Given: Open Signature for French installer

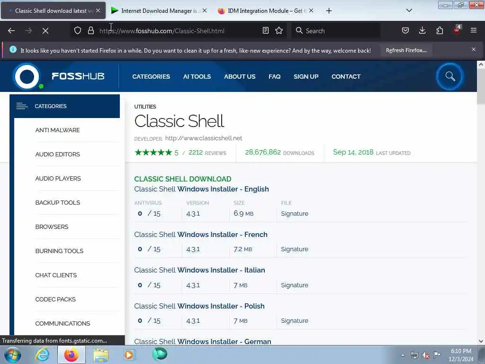Looking at the screenshot, I should coord(295,249).
